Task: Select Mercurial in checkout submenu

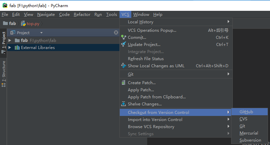Action: (249, 133)
